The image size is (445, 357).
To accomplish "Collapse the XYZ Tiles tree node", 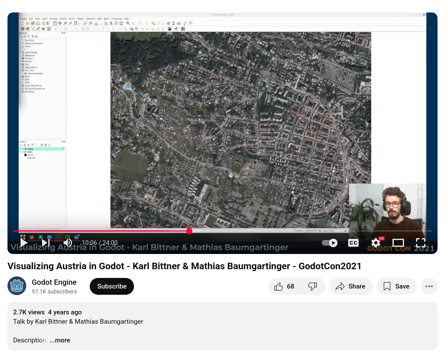I will click(x=20, y=71).
